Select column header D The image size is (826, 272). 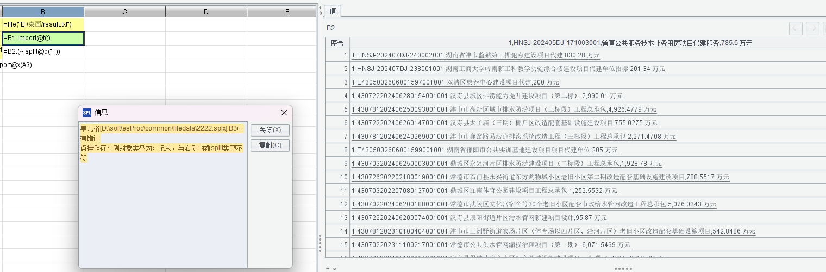(206, 11)
